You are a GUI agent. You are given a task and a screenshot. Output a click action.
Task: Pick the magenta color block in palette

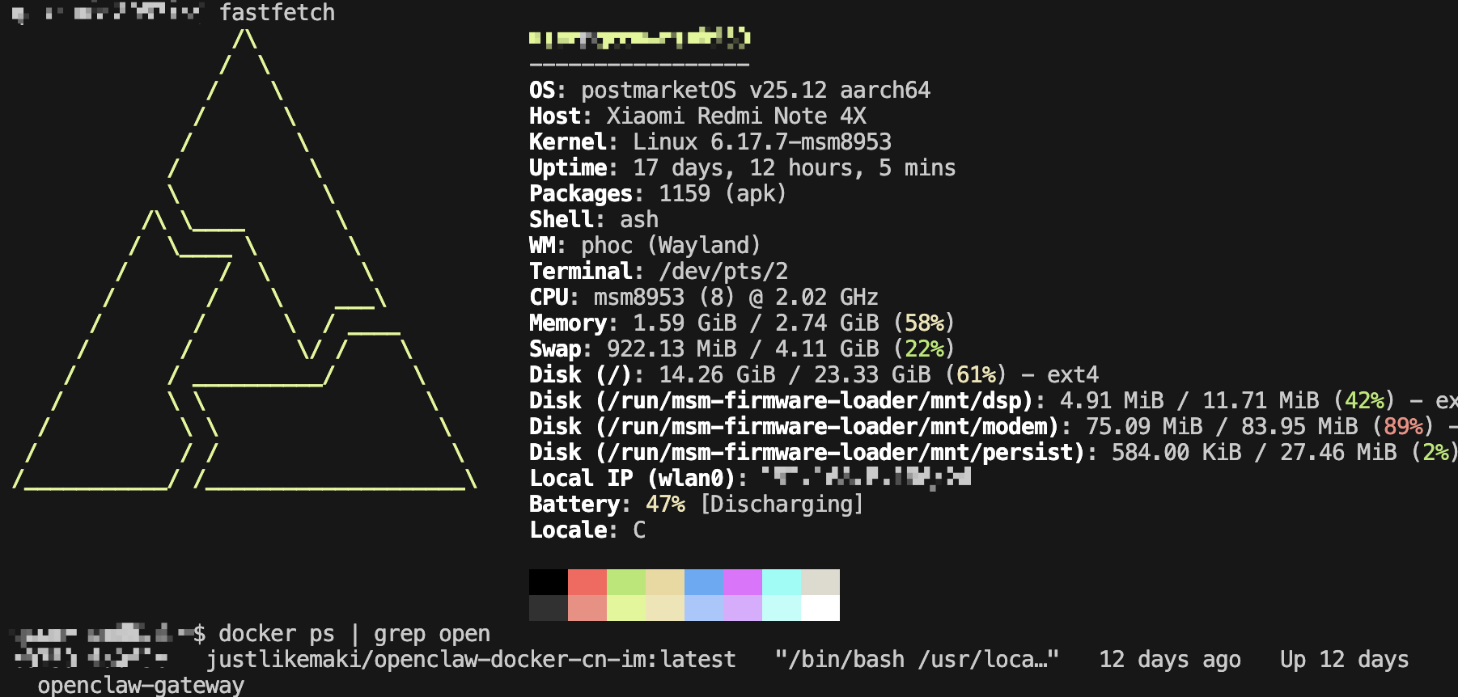pyautogui.click(x=742, y=582)
